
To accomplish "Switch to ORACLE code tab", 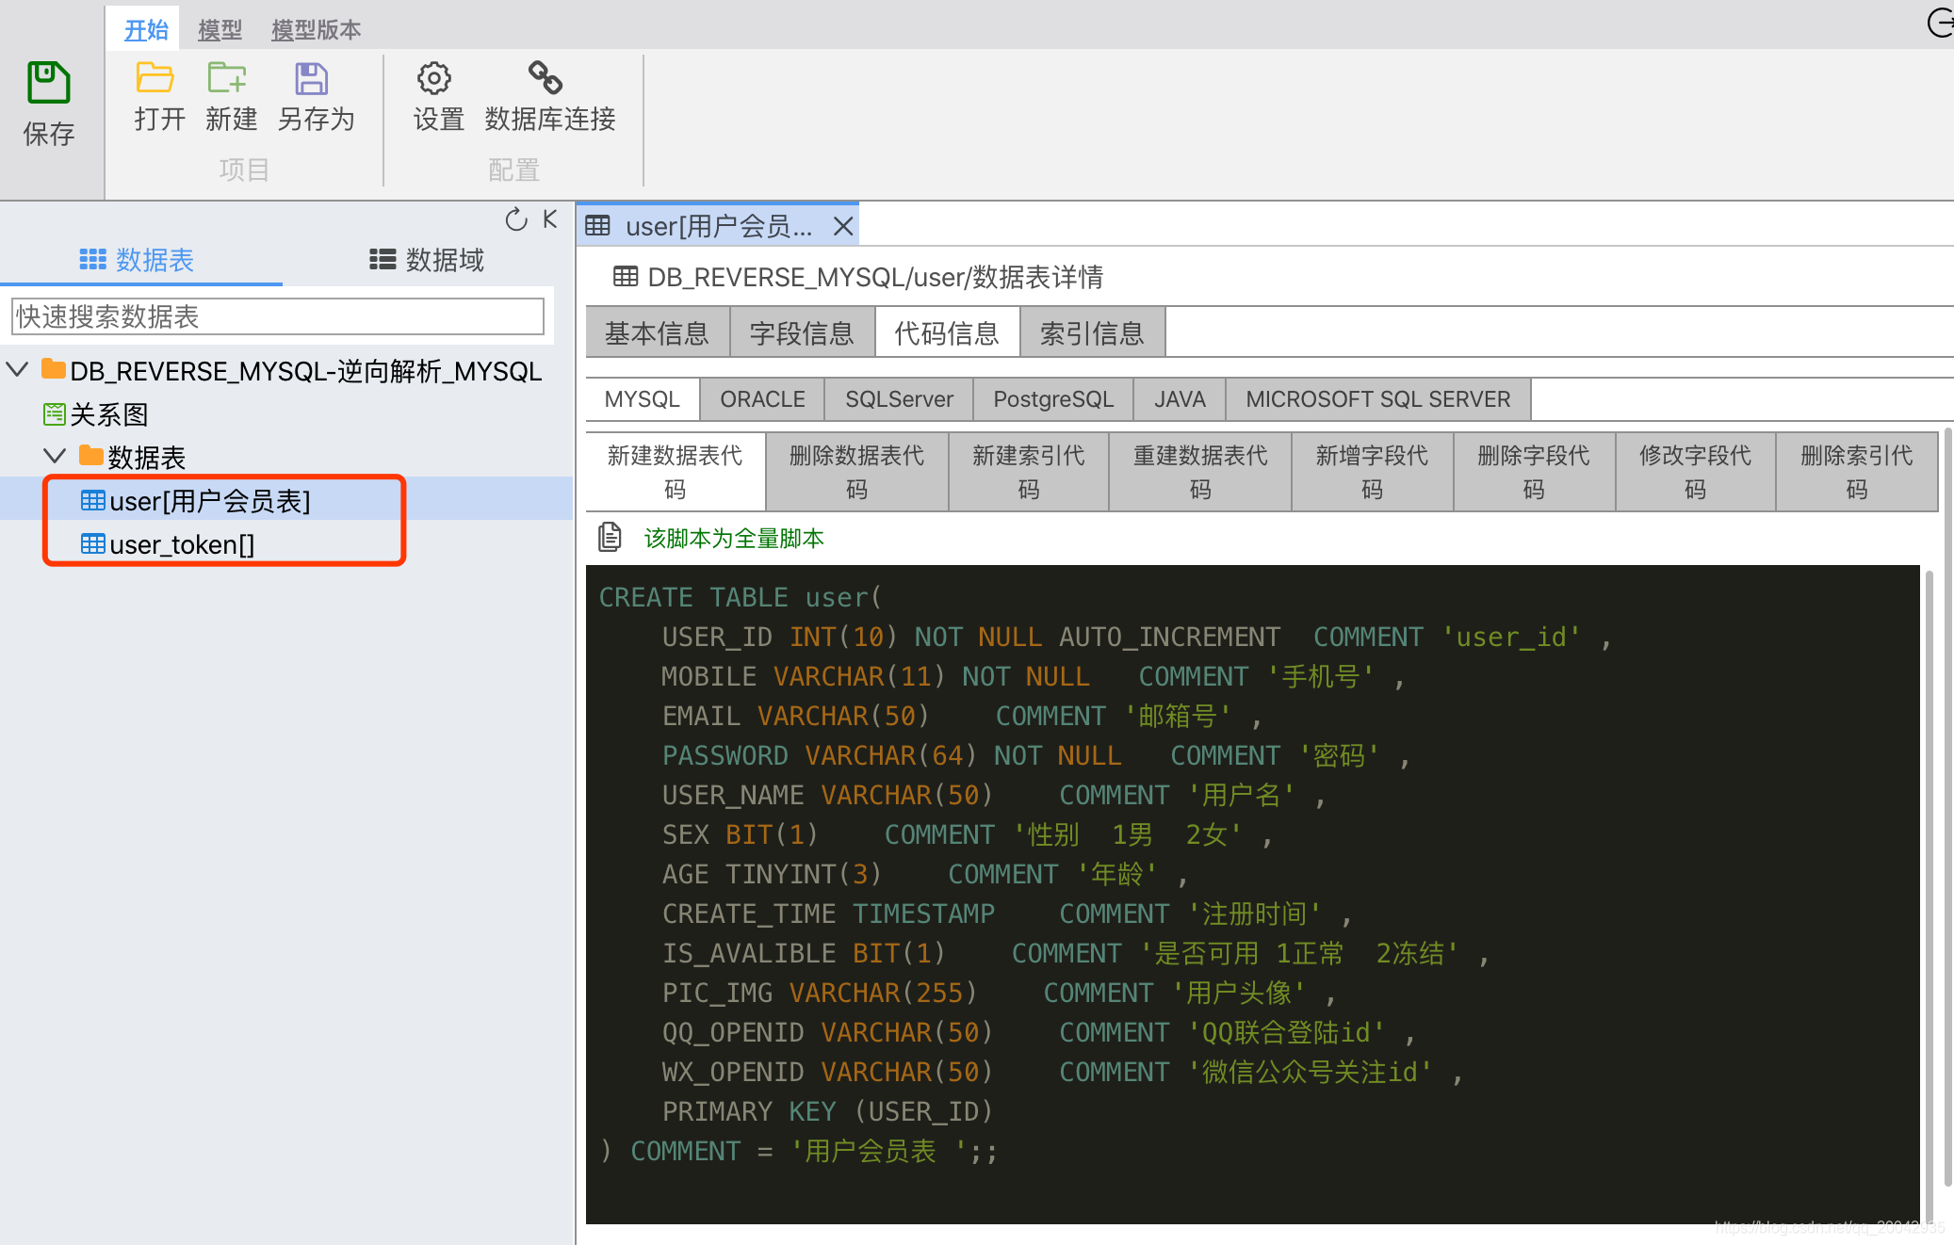I will pyautogui.click(x=762, y=399).
